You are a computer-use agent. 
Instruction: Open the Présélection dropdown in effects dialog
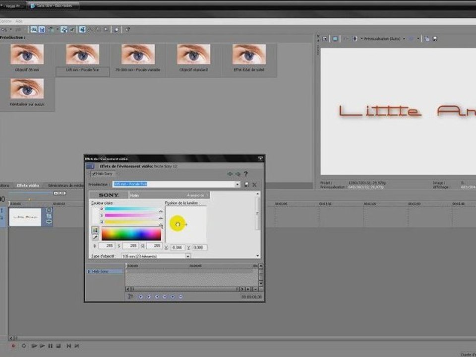pyautogui.click(x=238, y=184)
